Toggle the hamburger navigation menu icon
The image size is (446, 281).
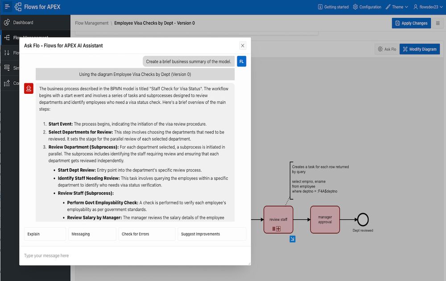pyautogui.click(x=7, y=7)
